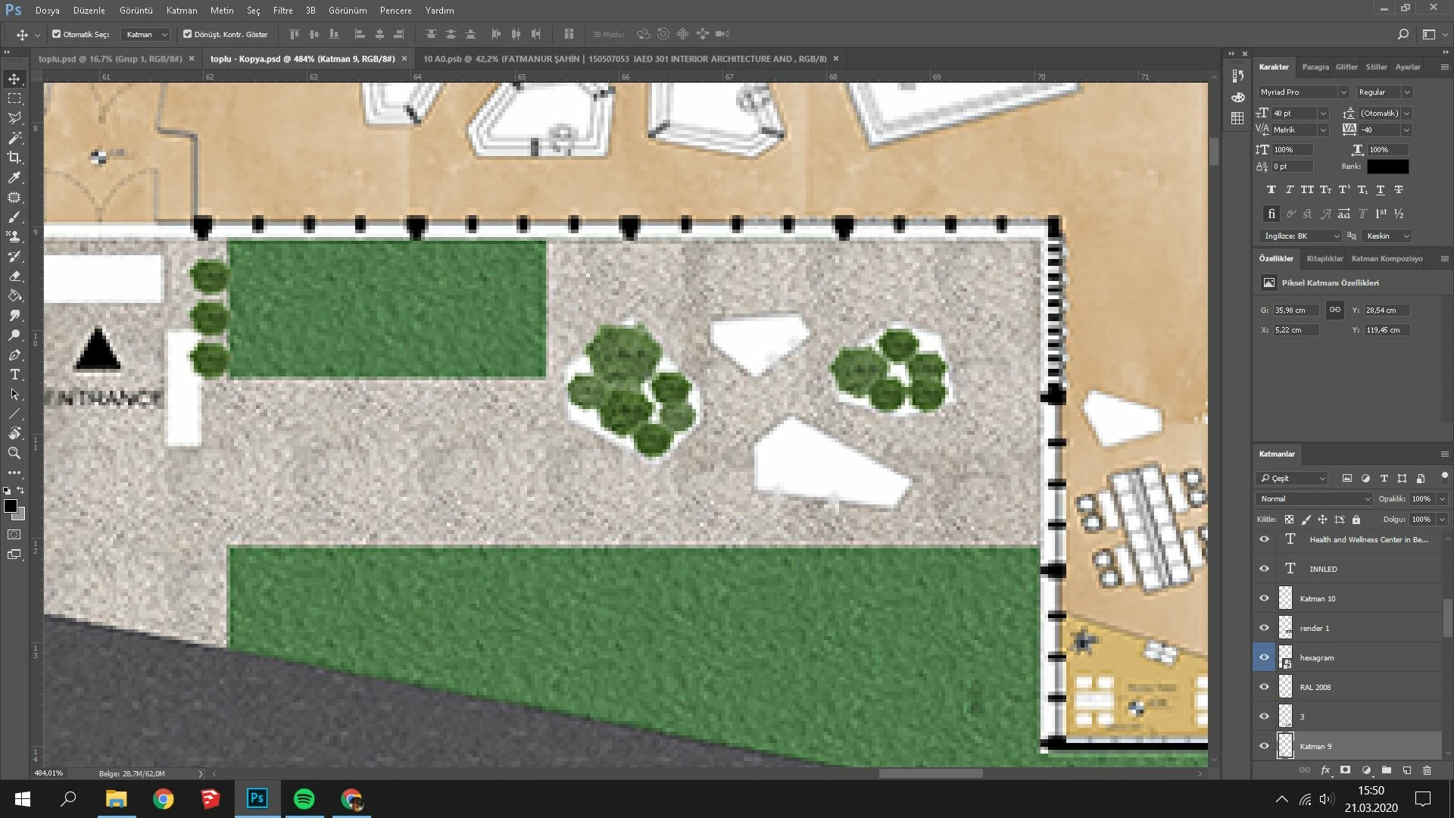
Task: Open Spotify from the taskbar
Action: (x=304, y=798)
